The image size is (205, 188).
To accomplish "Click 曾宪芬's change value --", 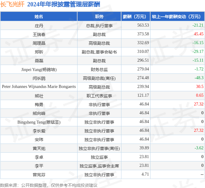I will (202, 174).
